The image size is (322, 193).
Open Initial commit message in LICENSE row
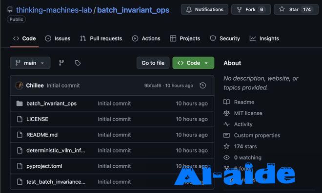pos(114,119)
